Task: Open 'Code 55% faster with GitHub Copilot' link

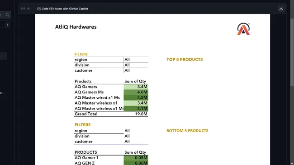Action: coord(65,9)
